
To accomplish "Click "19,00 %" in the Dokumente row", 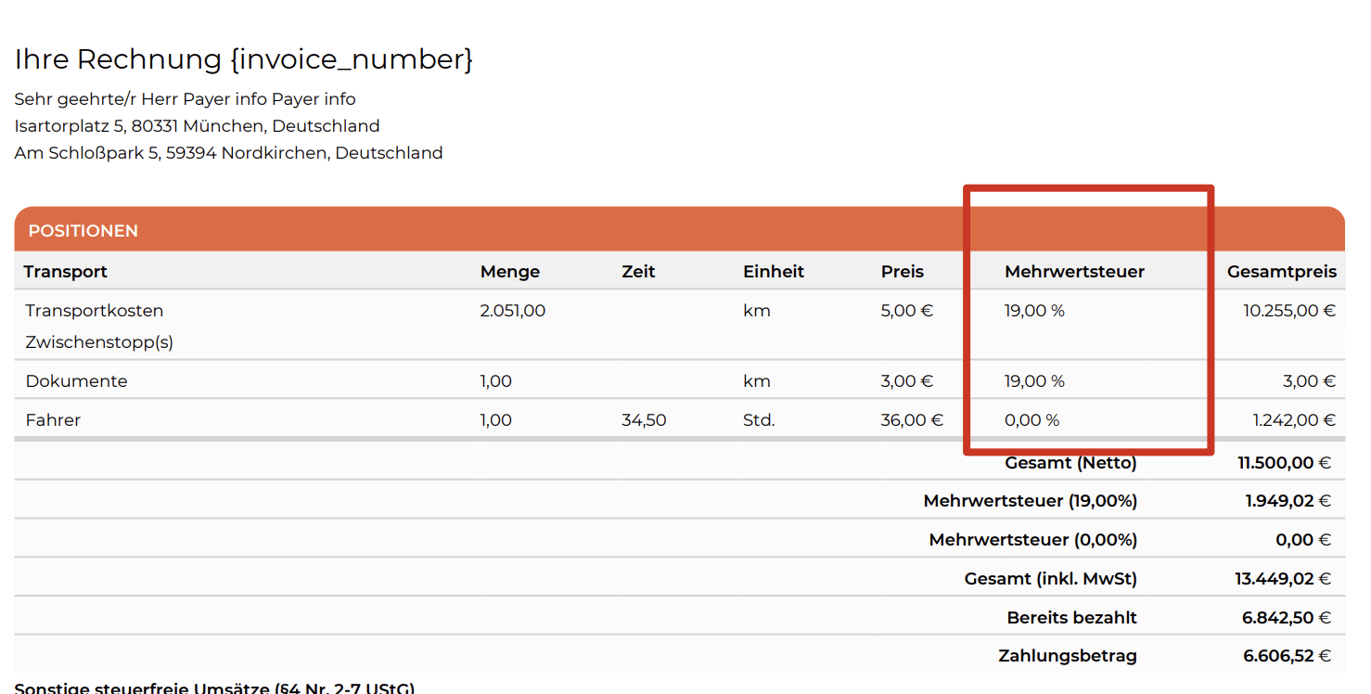I will point(1034,381).
